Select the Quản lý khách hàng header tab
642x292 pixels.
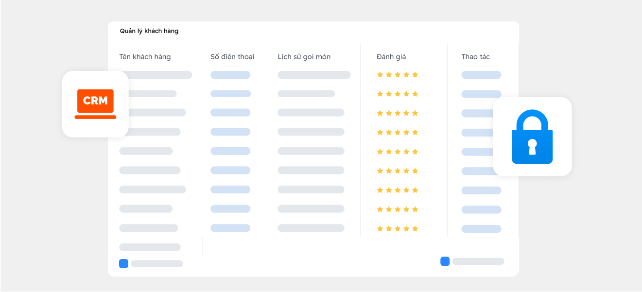(149, 31)
